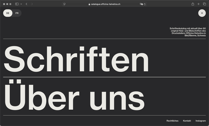This screenshot has height=126, width=209.
Task: Click the green full-screen window button
Action: point(10,4)
